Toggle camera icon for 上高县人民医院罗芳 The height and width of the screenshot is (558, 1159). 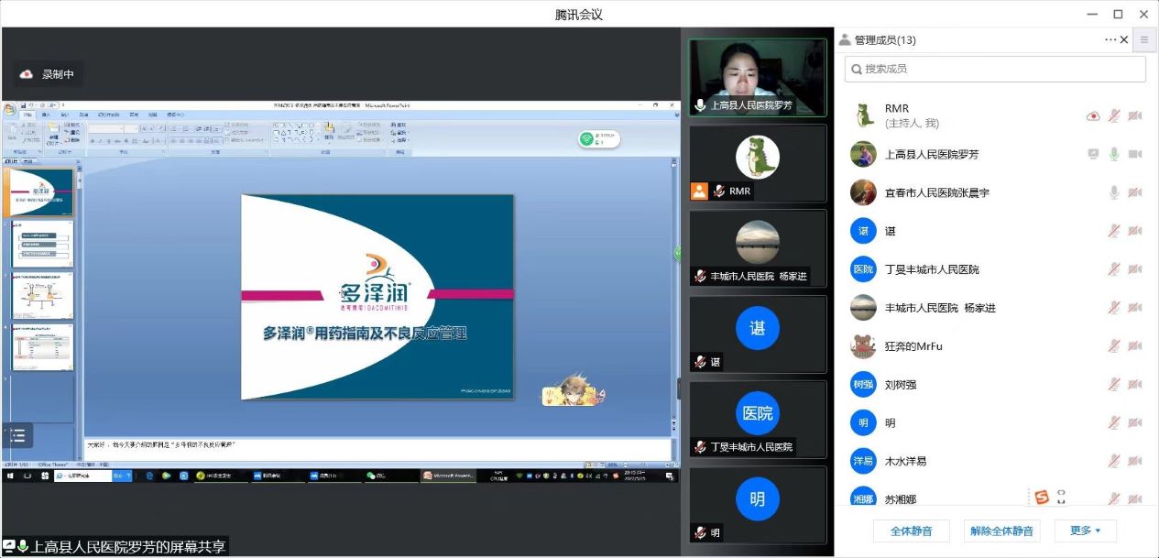[1135, 154]
